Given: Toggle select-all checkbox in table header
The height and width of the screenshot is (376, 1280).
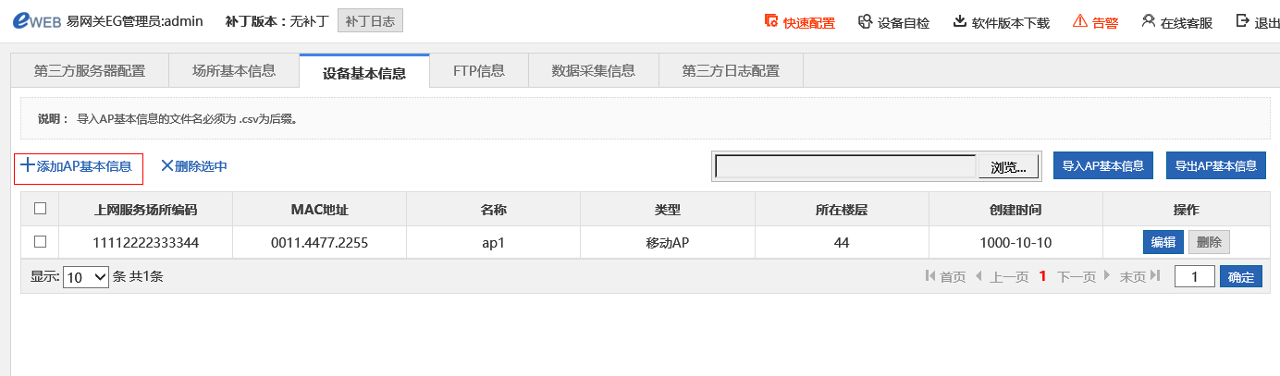Looking at the screenshot, I should tap(40, 209).
